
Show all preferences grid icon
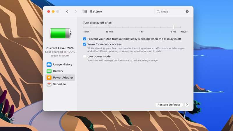click(85, 11)
